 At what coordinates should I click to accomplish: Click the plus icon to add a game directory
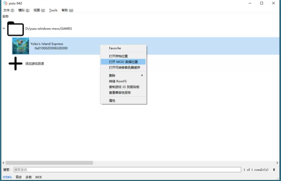tap(15, 63)
